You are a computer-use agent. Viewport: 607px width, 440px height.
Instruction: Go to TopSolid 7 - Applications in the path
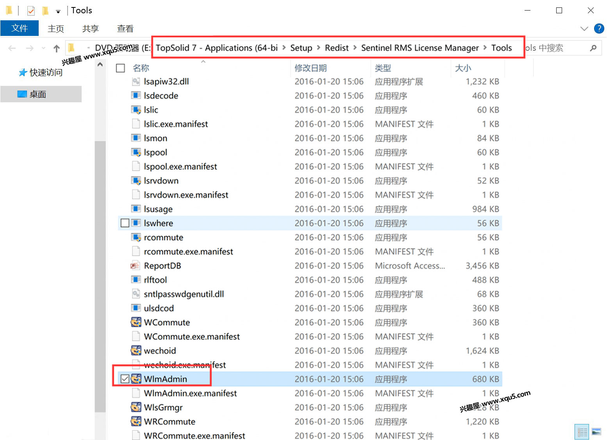tap(217, 48)
